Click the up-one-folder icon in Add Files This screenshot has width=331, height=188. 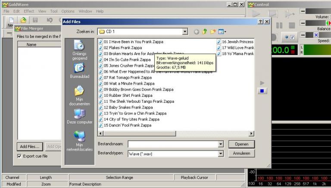pyautogui.click(x=205, y=31)
